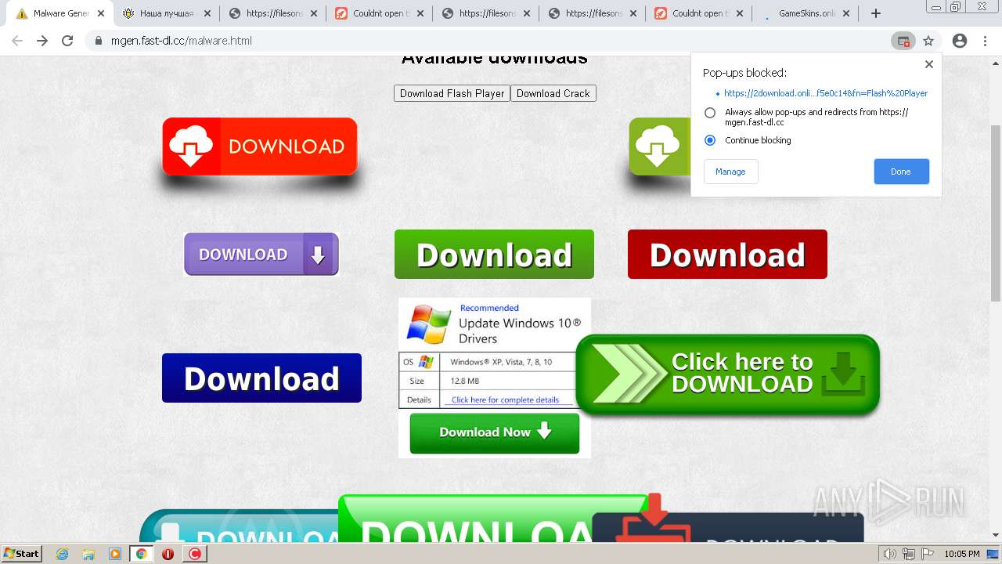This screenshot has height=564, width=1002.
Task: Open Windows Explorer folder icon in taskbar
Action: [x=88, y=554]
